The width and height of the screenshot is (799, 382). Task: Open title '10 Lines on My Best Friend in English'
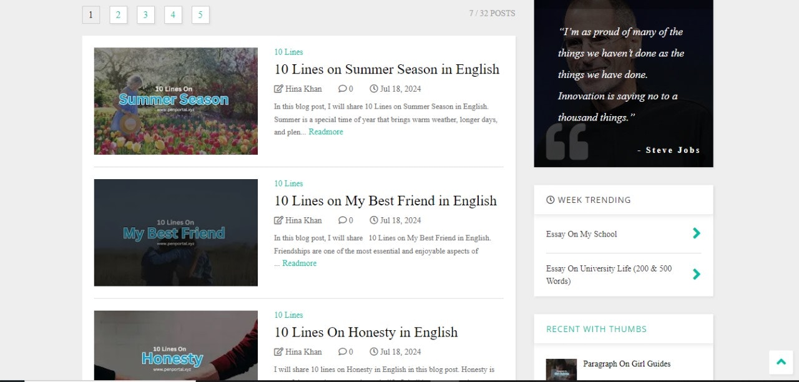(386, 201)
